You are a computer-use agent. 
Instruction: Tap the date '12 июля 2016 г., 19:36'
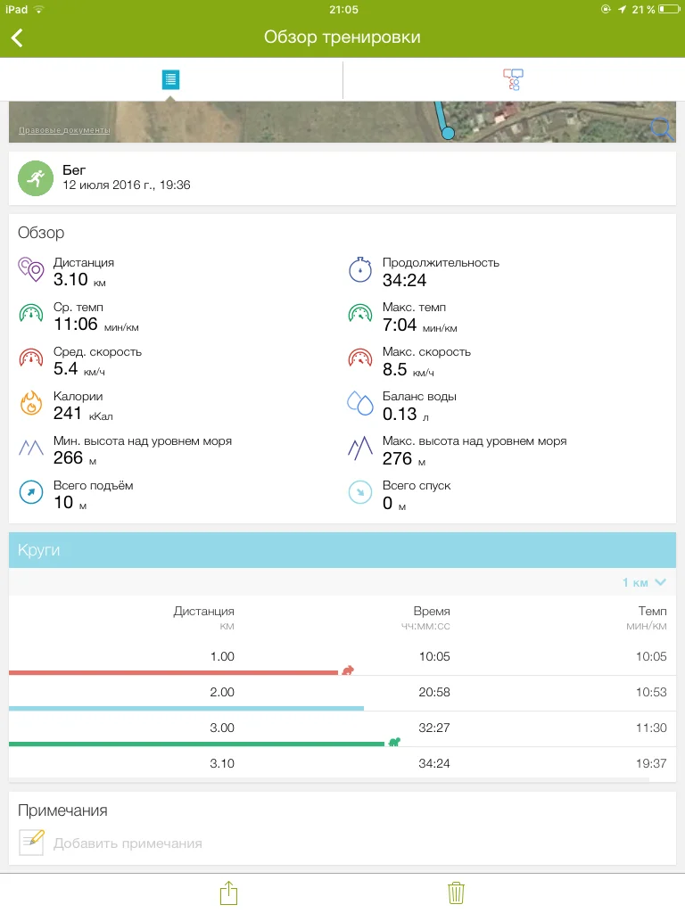tap(127, 185)
